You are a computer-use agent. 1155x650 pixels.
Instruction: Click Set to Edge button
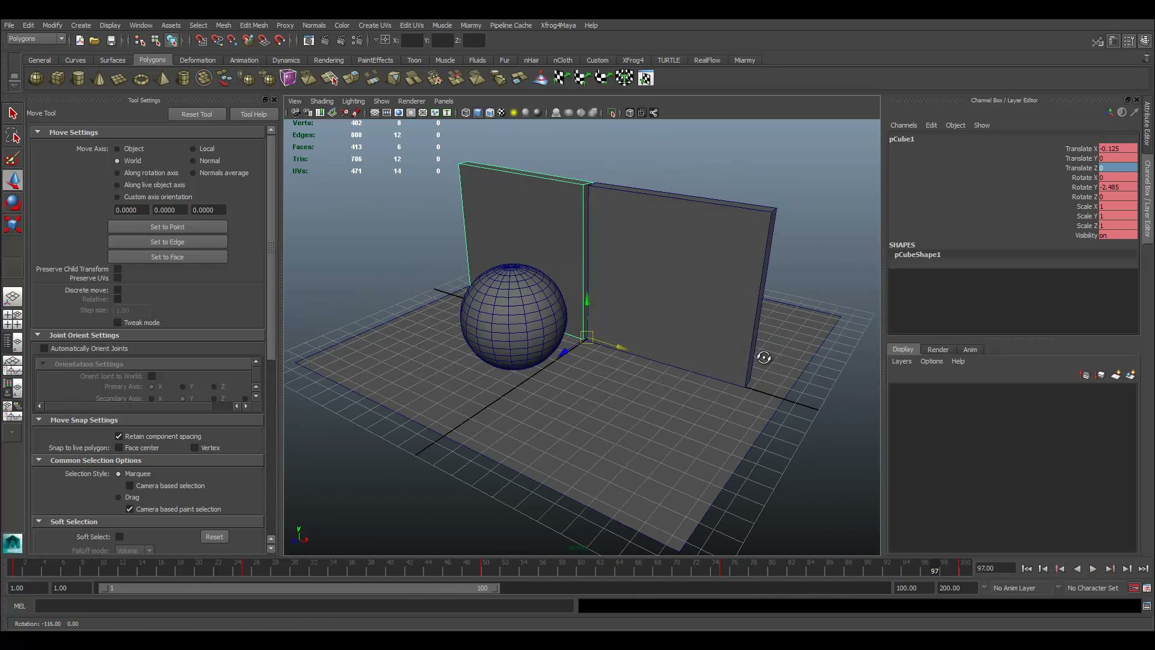click(x=168, y=242)
